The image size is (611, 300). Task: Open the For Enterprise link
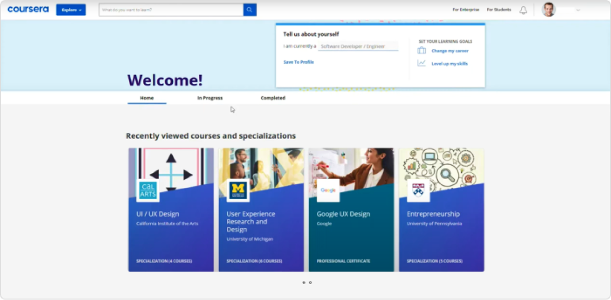click(x=466, y=10)
